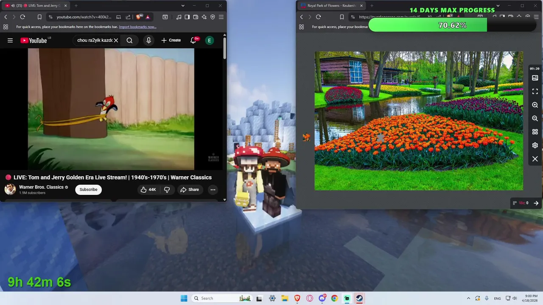Open the browser main menu in YouTube window
543x305 pixels.
tap(221, 17)
